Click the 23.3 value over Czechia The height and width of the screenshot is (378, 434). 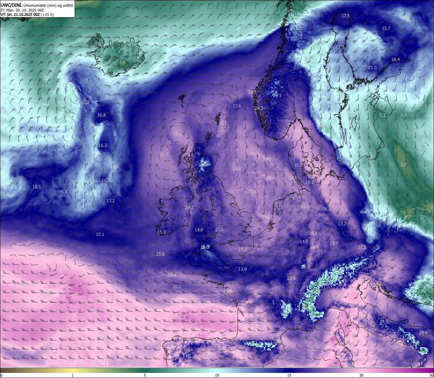(362, 247)
